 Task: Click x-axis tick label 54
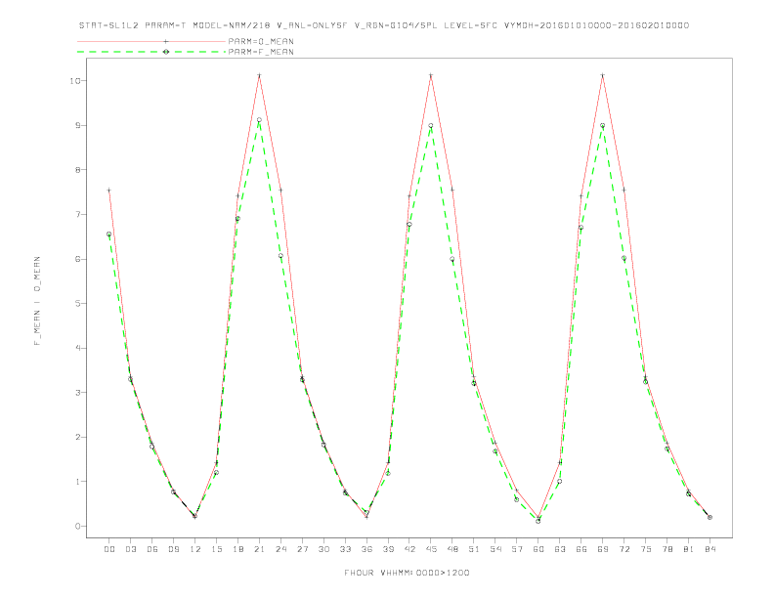pos(495,549)
